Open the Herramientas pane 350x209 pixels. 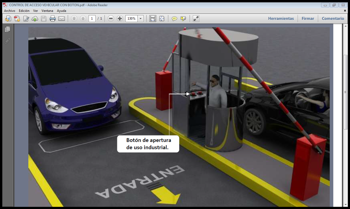[x=281, y=19]
